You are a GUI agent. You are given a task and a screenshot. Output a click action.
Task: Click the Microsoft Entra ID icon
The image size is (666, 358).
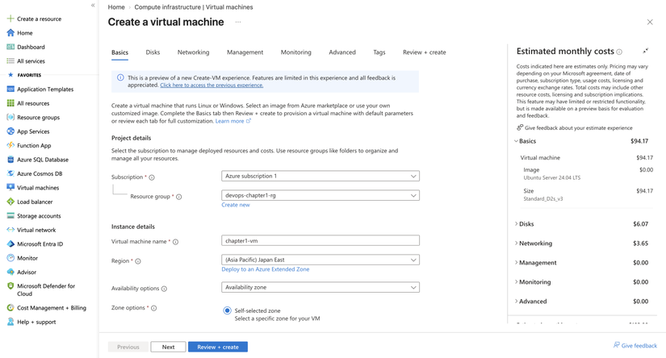point(10,244)
